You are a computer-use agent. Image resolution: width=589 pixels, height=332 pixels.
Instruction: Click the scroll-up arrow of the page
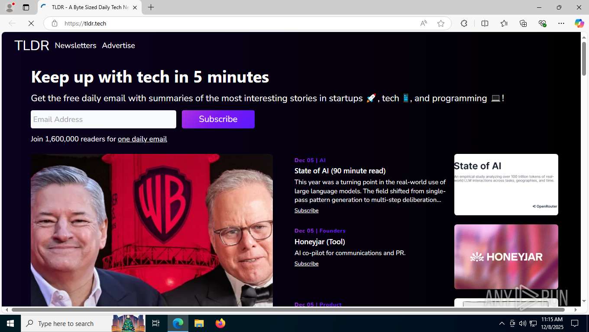tap(584, 37)
